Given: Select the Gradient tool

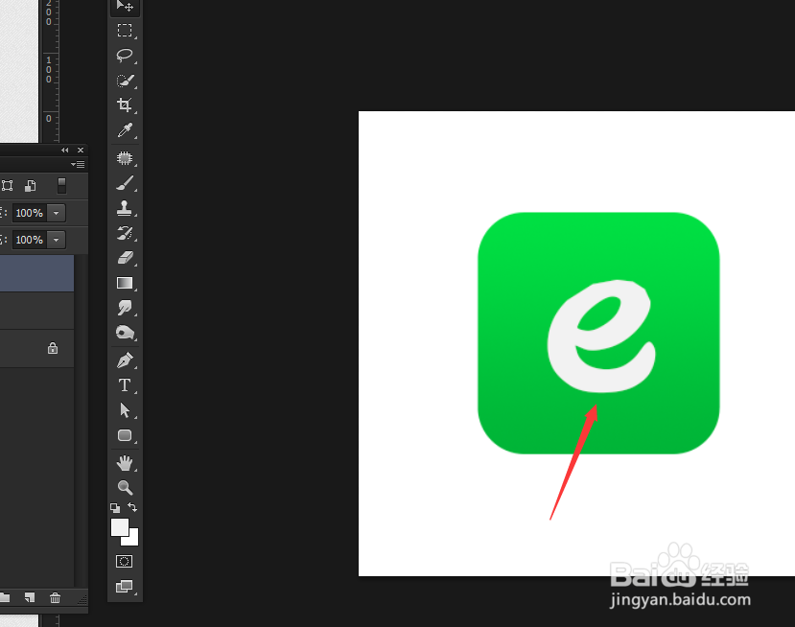Looking at the screenshot, I should tap(125, 283).
